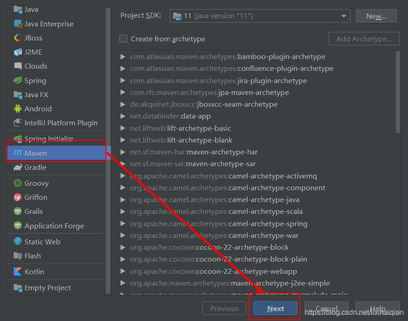This screenshot has width=408, height=321.
Task: Expand jbosscc-seam-archetype node
Action: tap(123, 104)
